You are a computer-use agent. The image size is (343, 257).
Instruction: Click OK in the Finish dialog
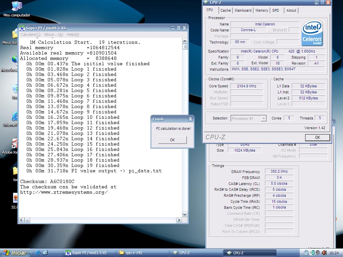(173, 140)
